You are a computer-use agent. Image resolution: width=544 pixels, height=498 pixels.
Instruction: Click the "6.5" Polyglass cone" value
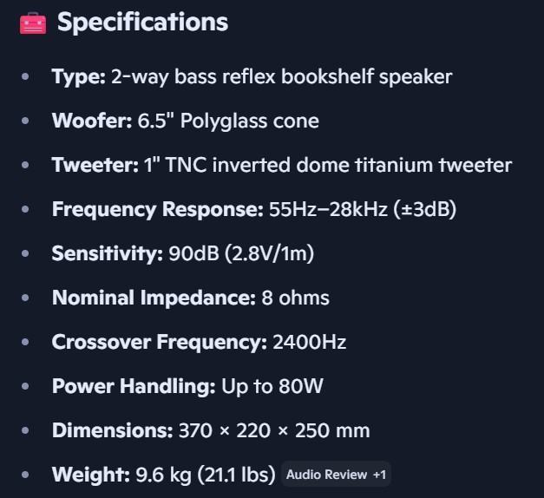[228, 121]
